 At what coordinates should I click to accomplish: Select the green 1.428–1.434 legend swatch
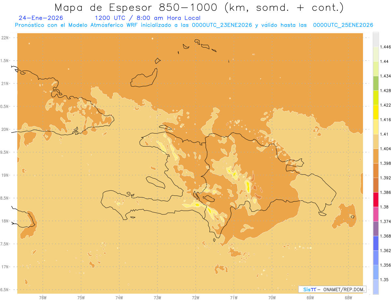pos(376,83)
